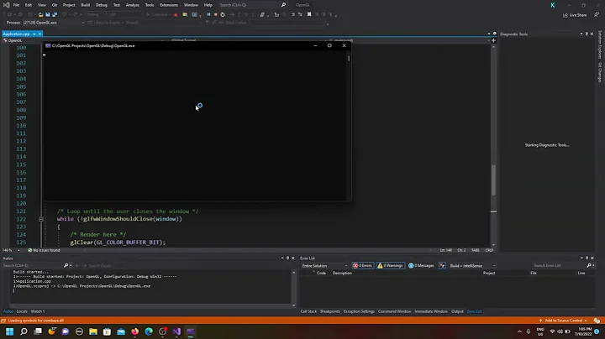Open the Diagnostic Tools window options dropdown
The image size is (605, 339).
(x=581, y=34)
